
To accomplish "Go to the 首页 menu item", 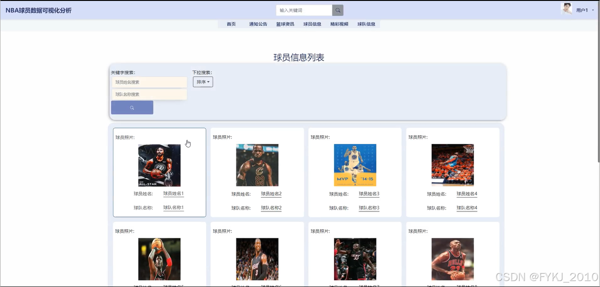I will tap(231, 24).
